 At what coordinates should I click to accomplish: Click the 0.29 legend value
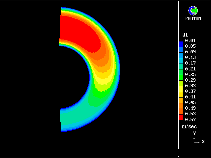190,80
